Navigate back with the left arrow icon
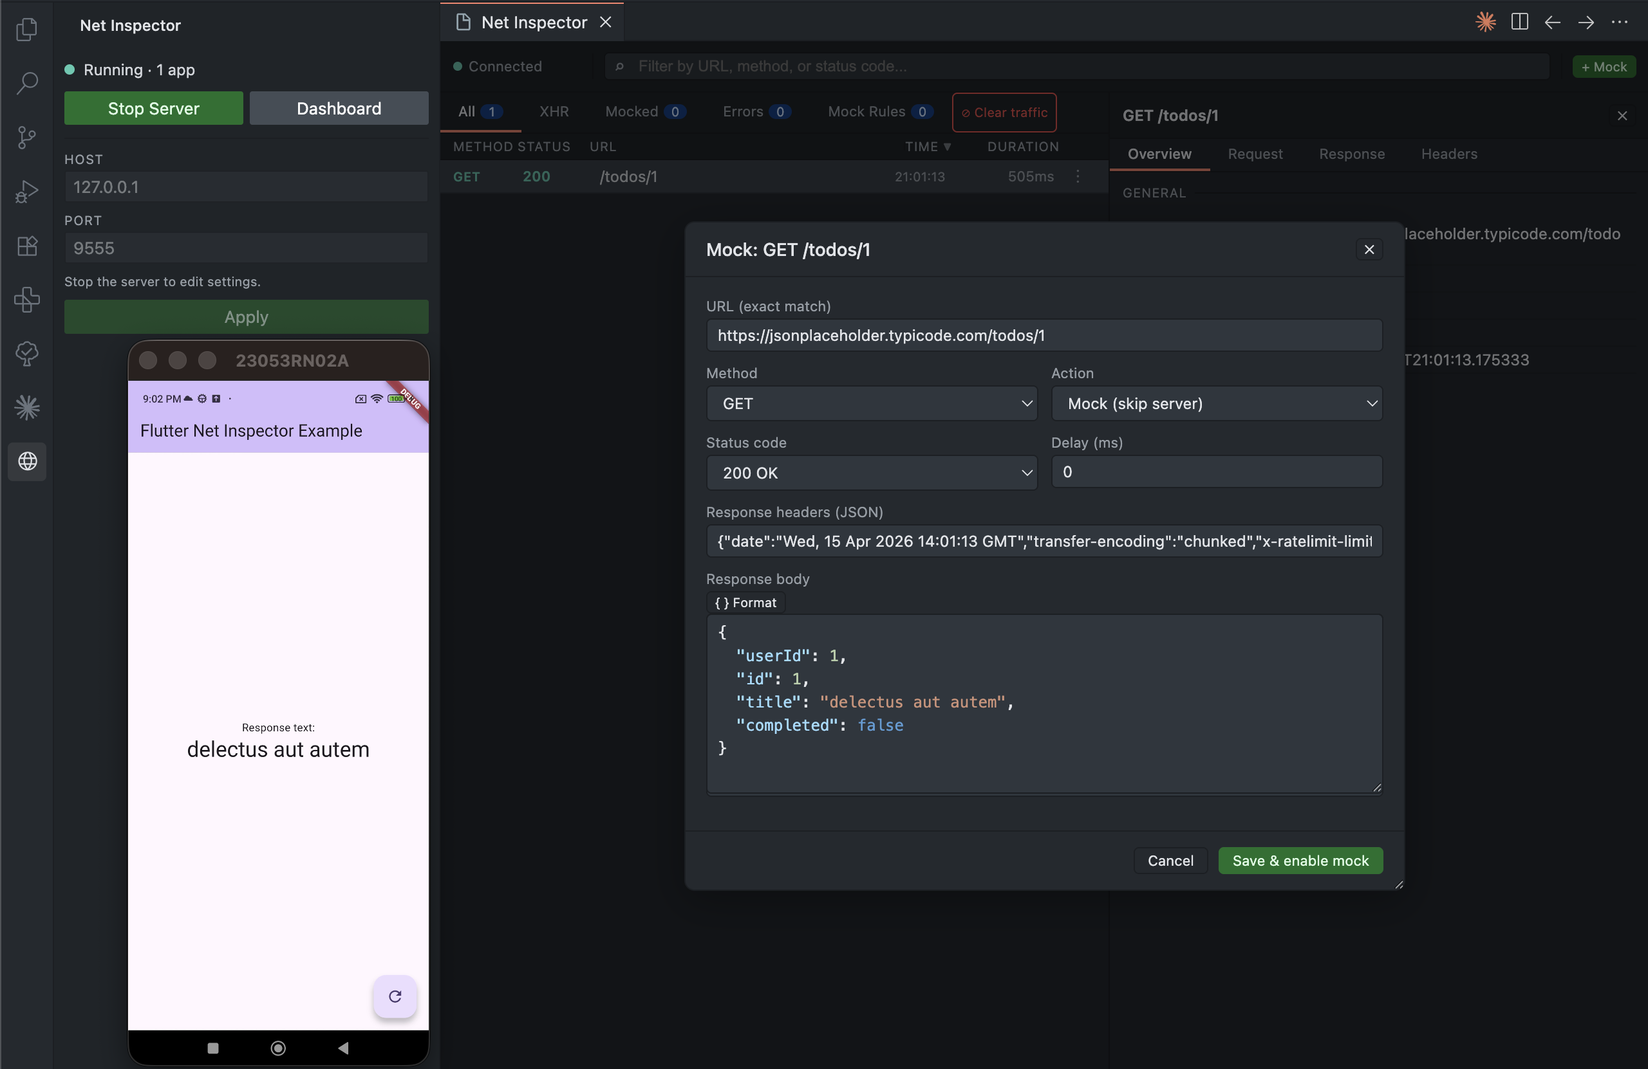The image size is (1648, 1069). click(1553, 21)
